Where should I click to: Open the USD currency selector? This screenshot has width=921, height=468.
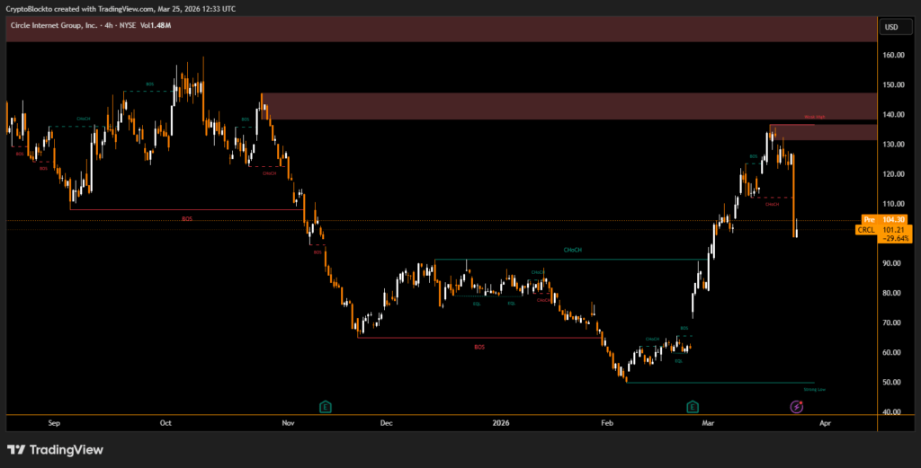tap(891, 27)
